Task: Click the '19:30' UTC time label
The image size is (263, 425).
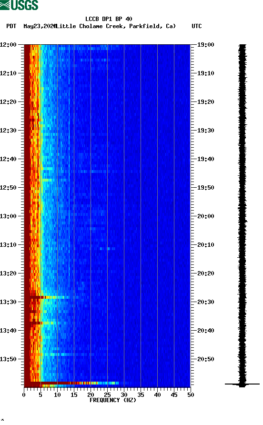Action: tap(206, 131)
